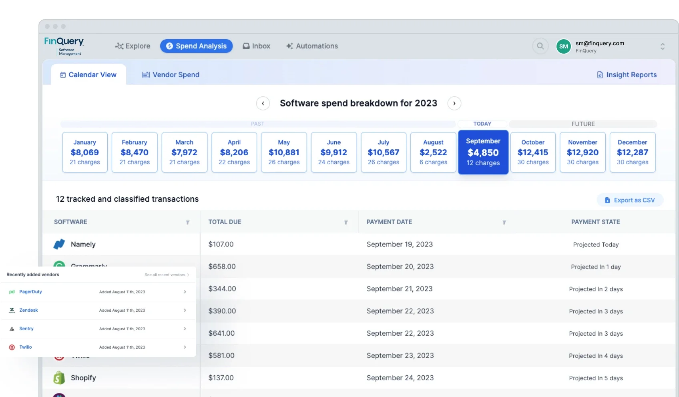This screenshot has width=679, height=397.
Task: Switch to Vendor Spend tab
Action: point(171,75)
